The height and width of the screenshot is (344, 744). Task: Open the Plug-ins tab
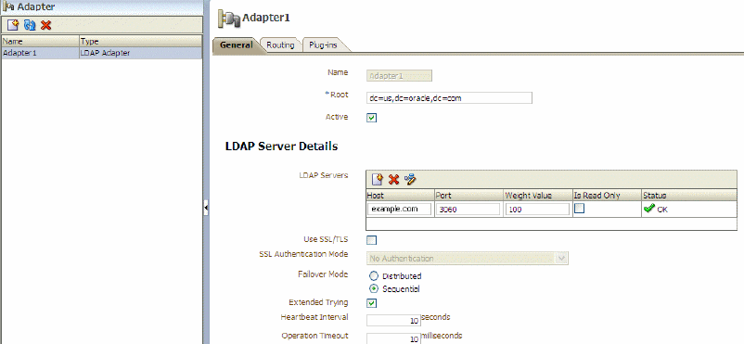click(x=323, y=45)
